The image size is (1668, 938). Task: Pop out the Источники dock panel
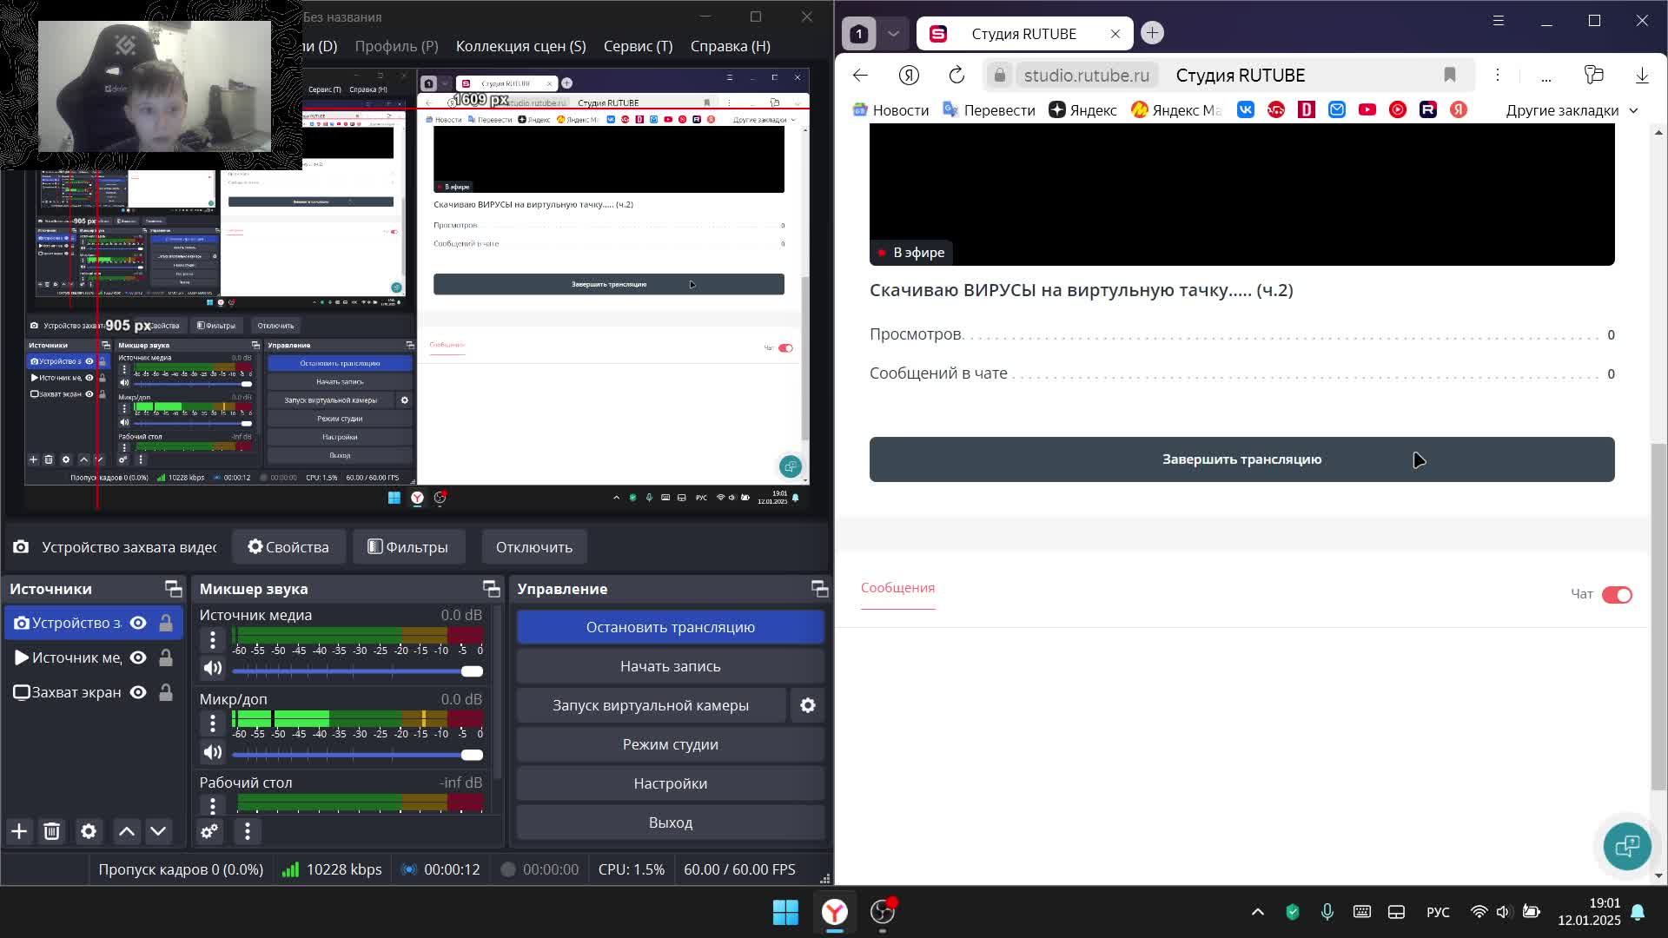tap(173, 589)
